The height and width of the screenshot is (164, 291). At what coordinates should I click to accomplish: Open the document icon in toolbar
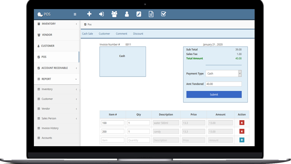click(x=151, y=14)
